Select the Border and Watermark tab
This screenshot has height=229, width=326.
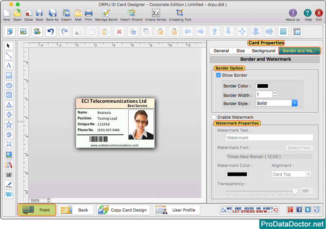point(299,51)
